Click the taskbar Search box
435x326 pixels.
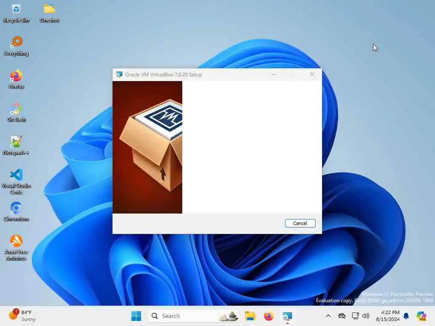[193, 316]
